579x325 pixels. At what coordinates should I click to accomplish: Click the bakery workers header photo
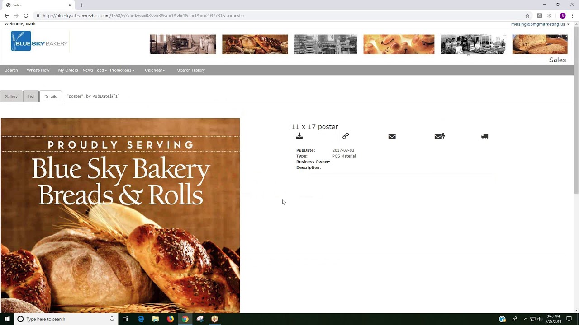(x=183, y=44)
